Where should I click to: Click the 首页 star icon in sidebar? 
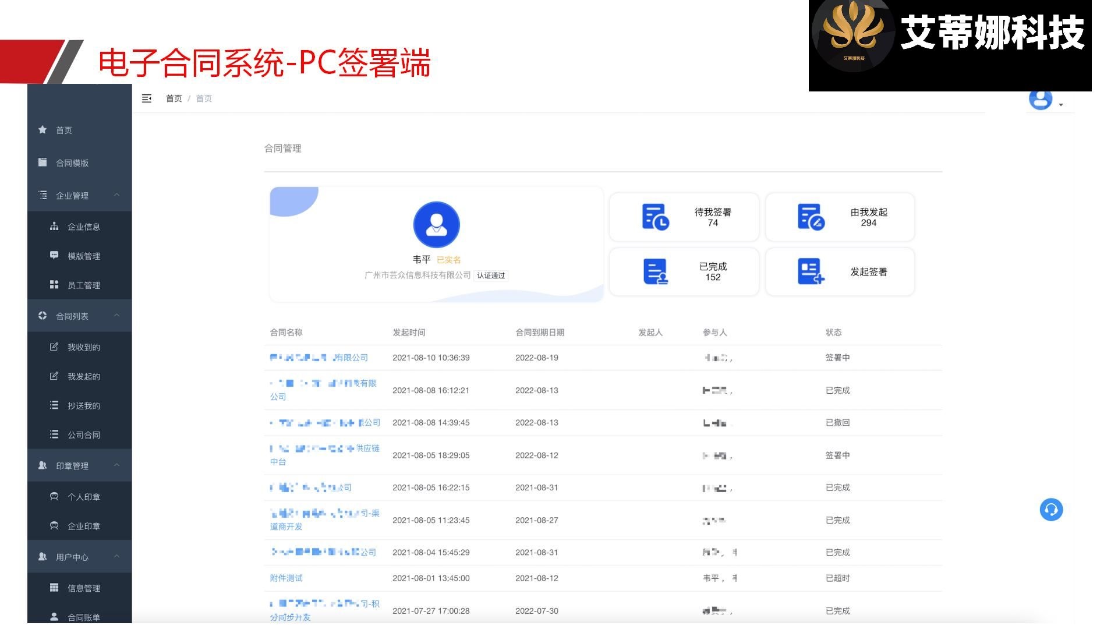coord(43,130)
